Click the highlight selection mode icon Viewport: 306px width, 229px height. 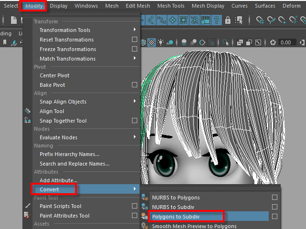239,21
